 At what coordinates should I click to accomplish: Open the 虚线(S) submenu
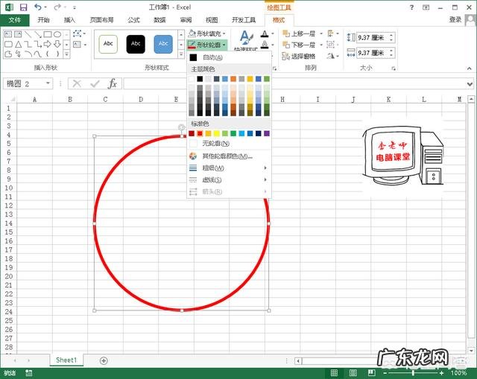(x=229, y=180)
